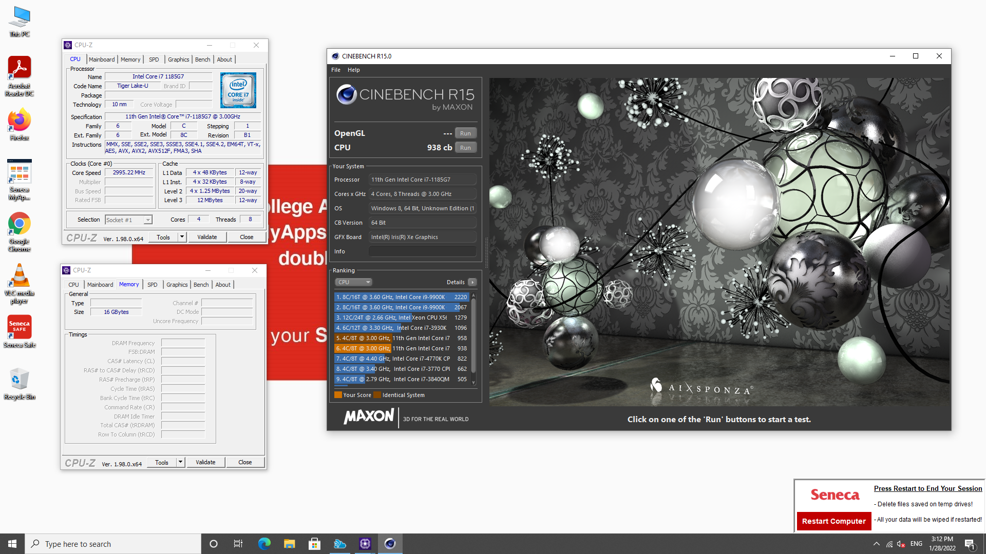Open Microsoft Store from taskbar

point(314,544)
